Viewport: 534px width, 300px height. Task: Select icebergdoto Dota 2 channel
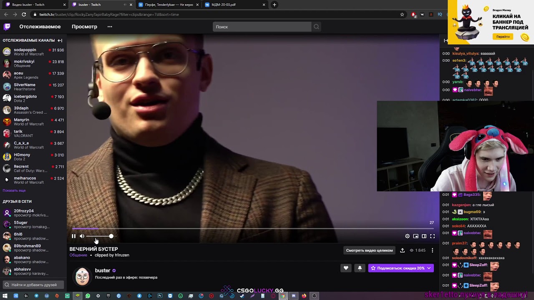tap(33, 99)
